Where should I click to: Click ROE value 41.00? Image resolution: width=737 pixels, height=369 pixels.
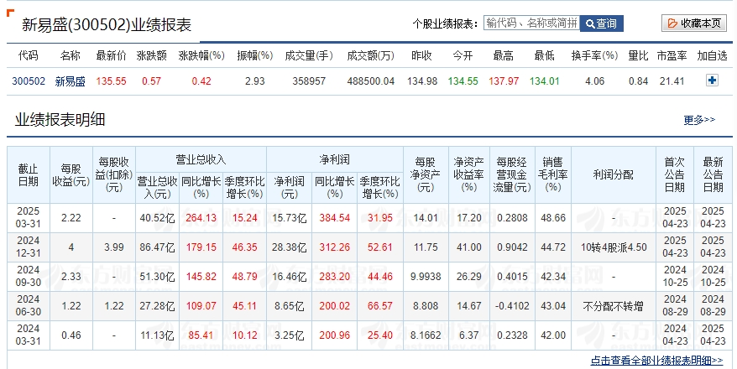point(468,247)
